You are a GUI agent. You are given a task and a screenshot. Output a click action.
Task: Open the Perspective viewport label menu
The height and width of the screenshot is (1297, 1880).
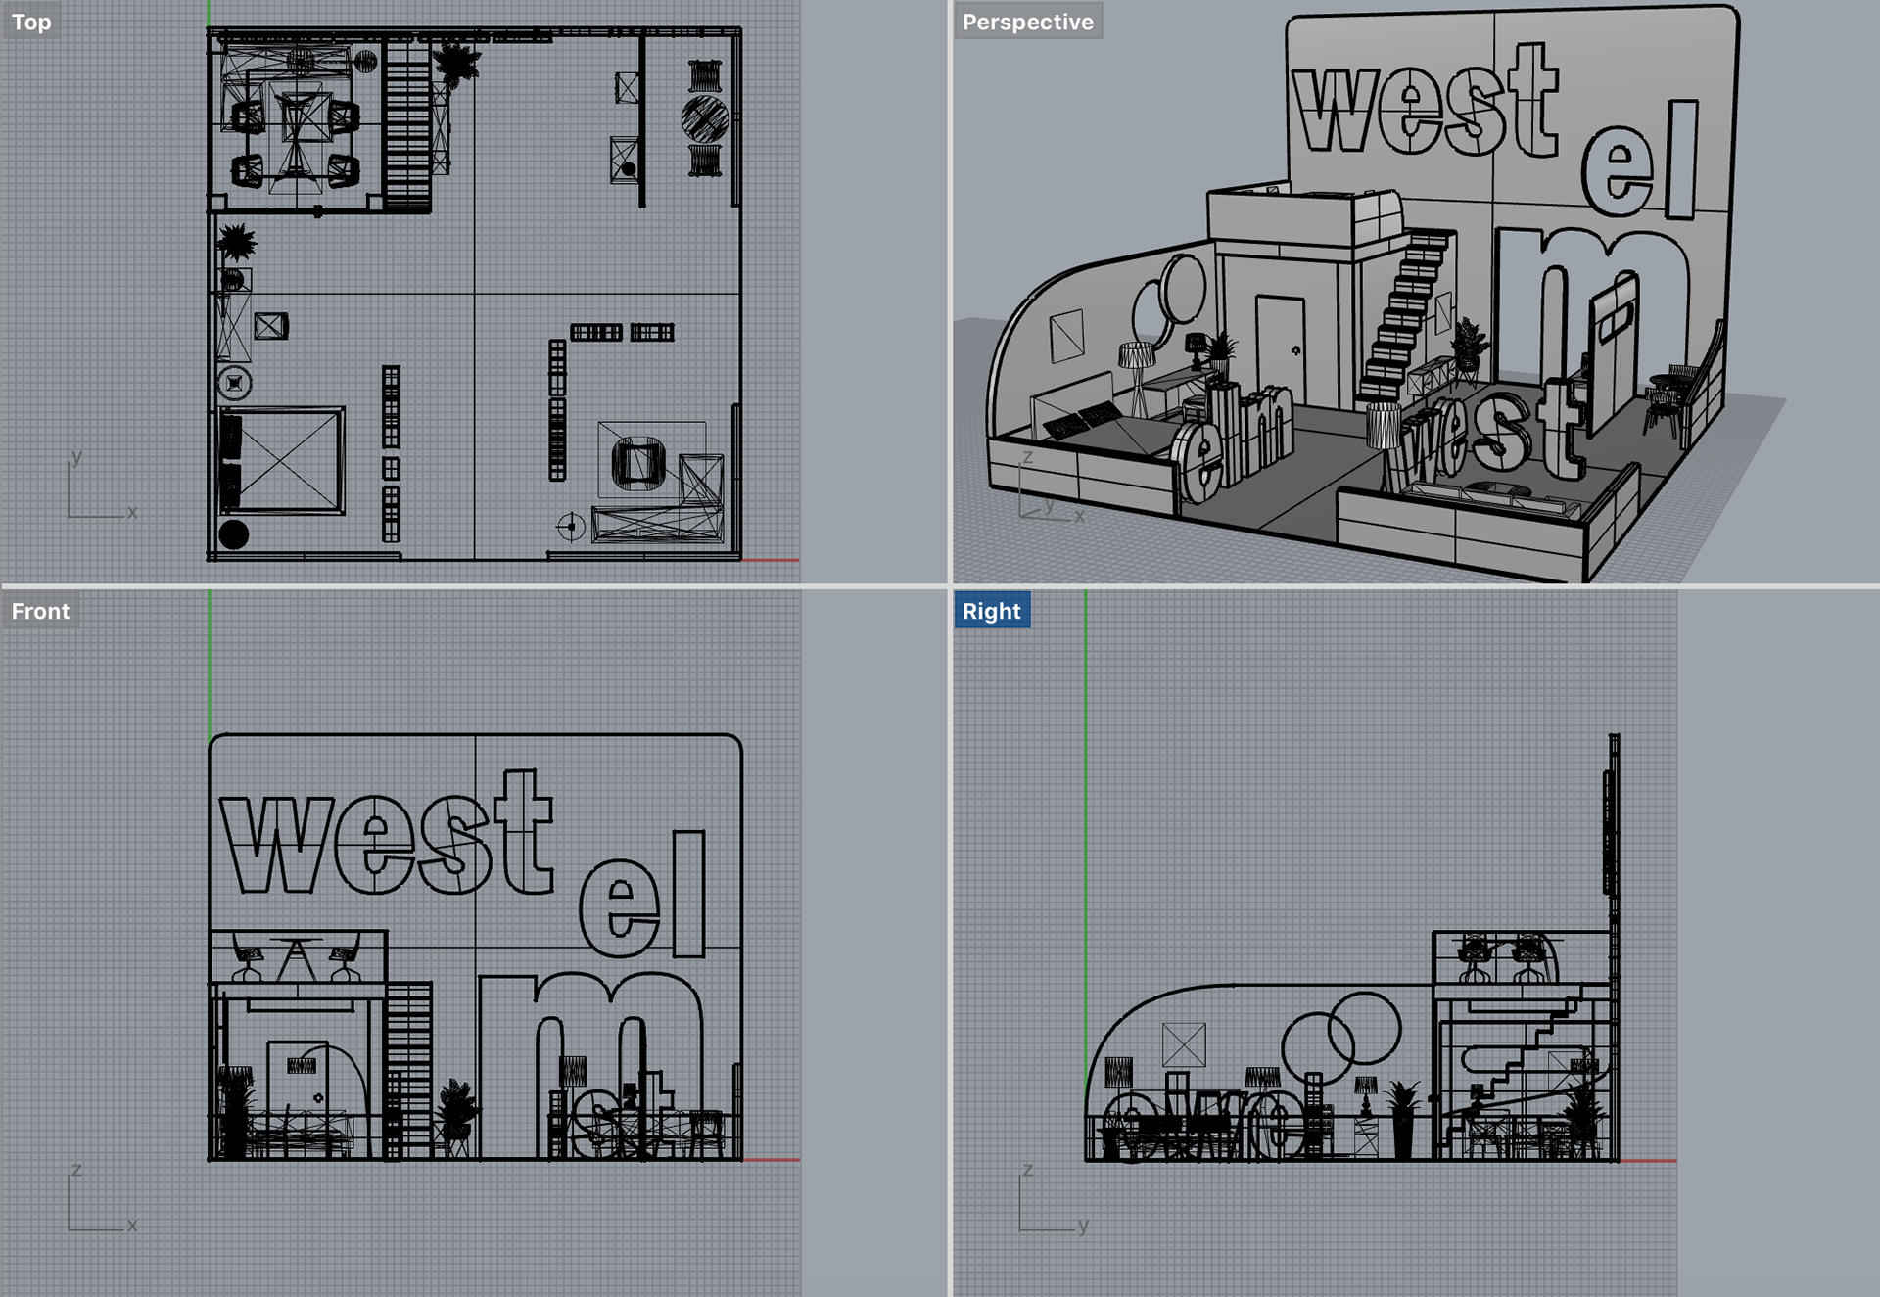tap(1027, 22)
